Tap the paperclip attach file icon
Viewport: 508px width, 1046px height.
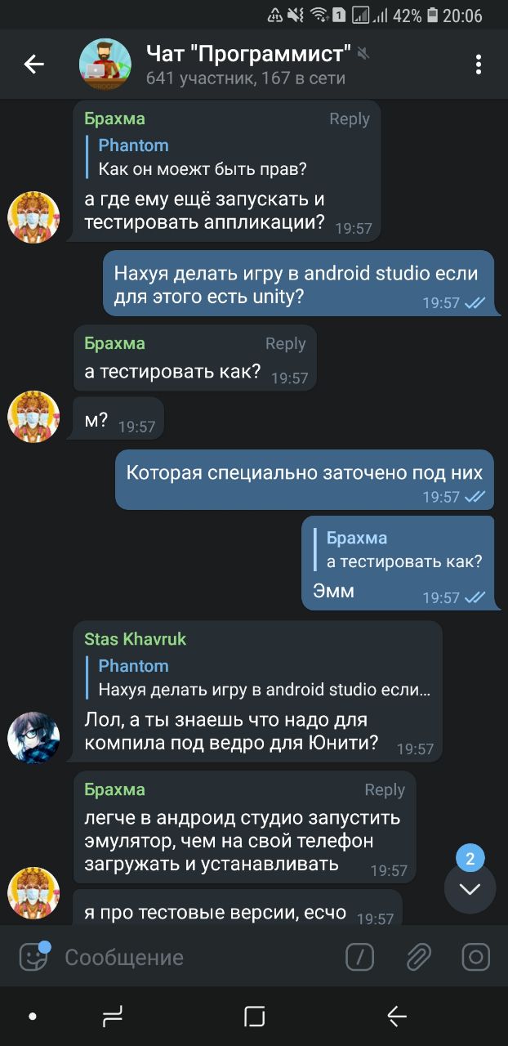click(418, 957)
